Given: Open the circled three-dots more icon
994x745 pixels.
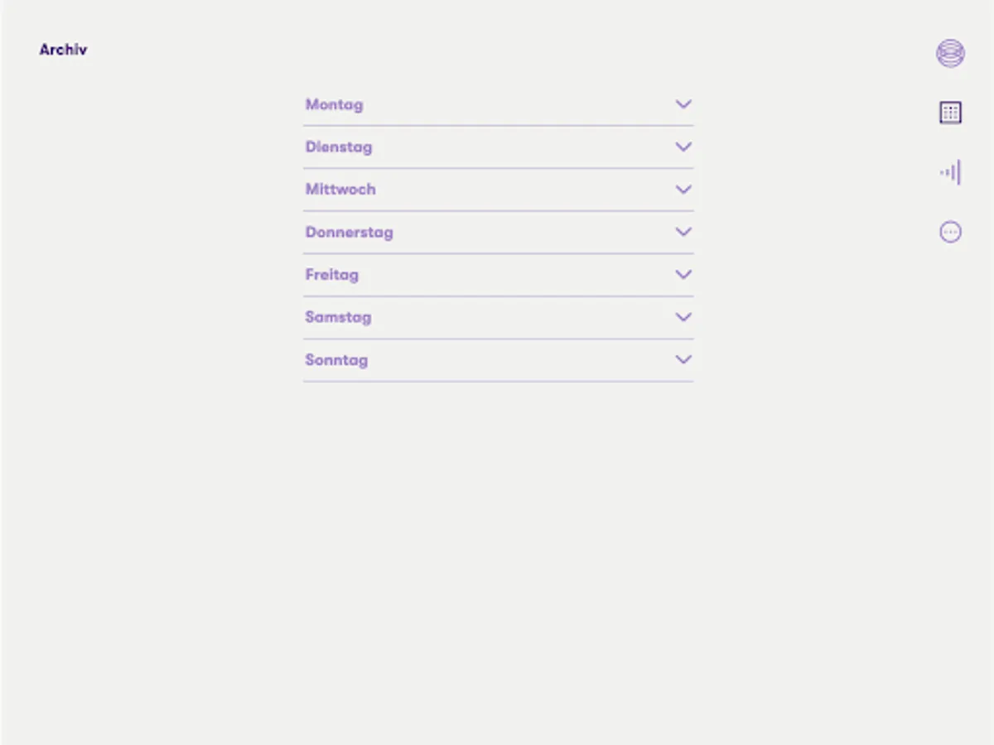Looking at the screenshot, I should pyautogui.click(x=950, y=232).
